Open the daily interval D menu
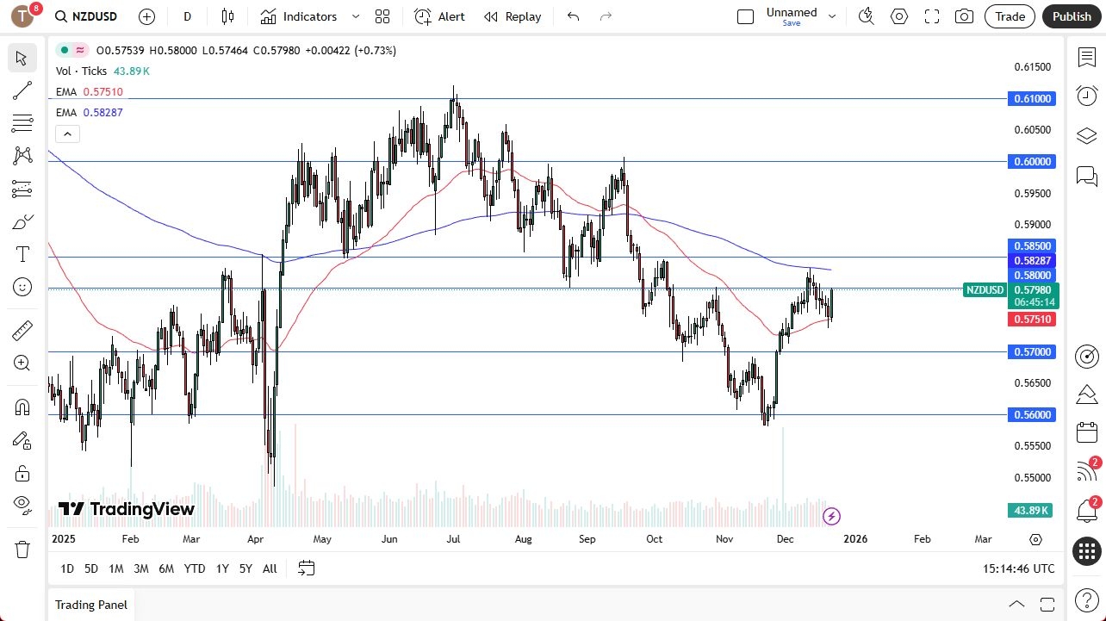This screenshot has width=1106, height=621. (x=187, y=16)
